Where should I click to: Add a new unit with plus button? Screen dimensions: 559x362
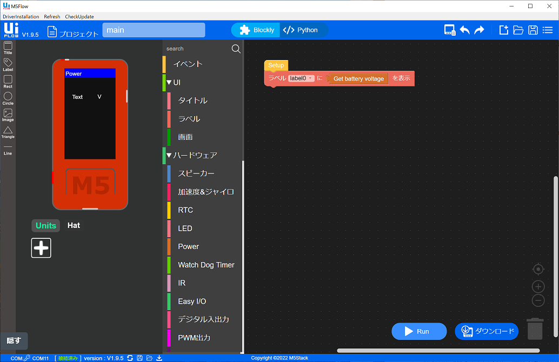point(41,248)
